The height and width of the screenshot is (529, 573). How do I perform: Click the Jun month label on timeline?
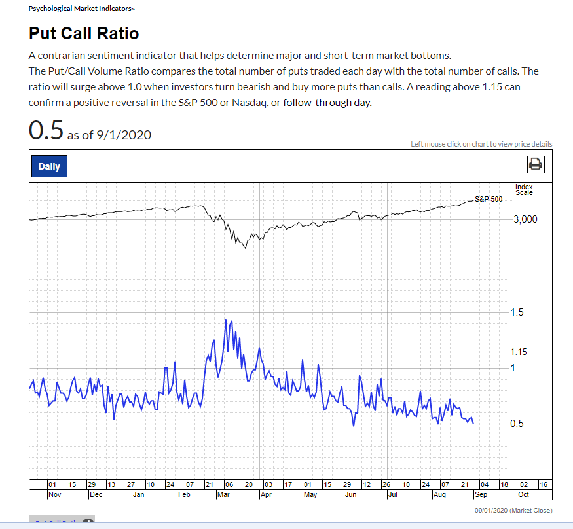coord(350,494)
